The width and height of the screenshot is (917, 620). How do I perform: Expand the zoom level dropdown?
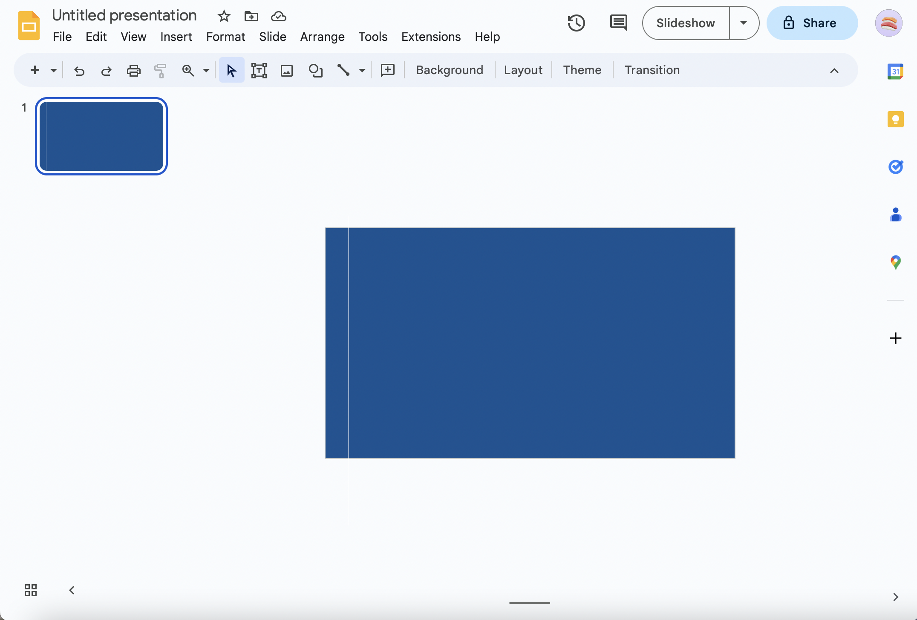(205, 69)
